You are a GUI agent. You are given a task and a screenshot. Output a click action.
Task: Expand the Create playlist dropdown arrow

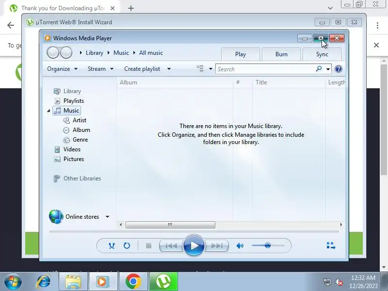pyautogui.click(x=169, y=69)
